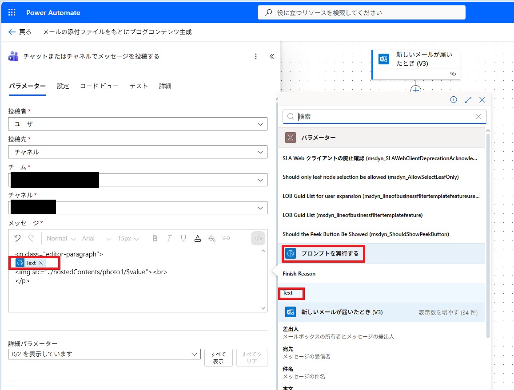Image resolution: width=514 pixels, height=390 pixels.
Task: Toggle bold formatting in message editor
Action: tap(155, 238)
